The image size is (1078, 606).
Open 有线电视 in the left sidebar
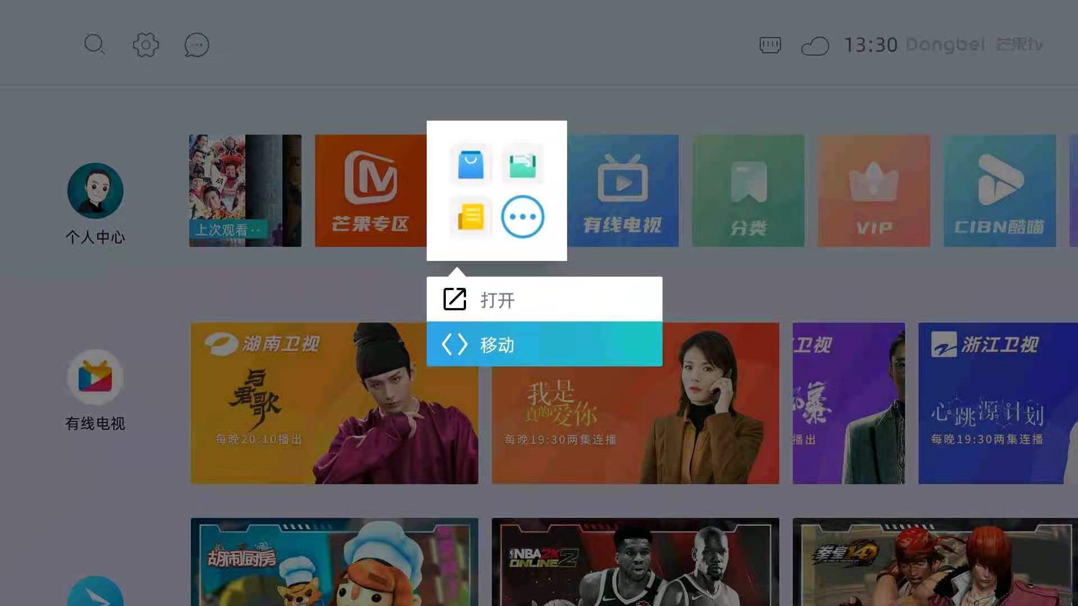(x=95, y=378)
